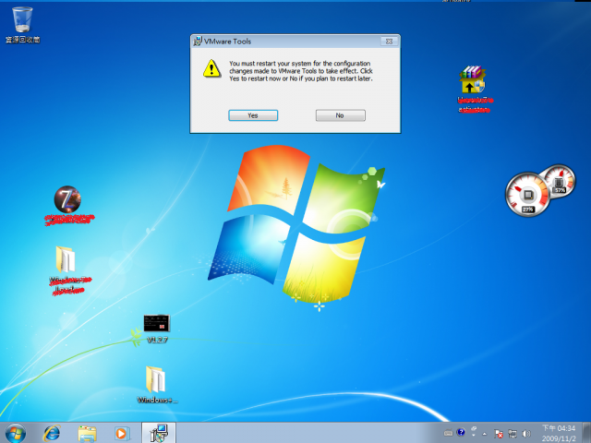Select the V1.2.7 desktop shortcut
Viewport: 591px width, 443px height.
point(157,329)
